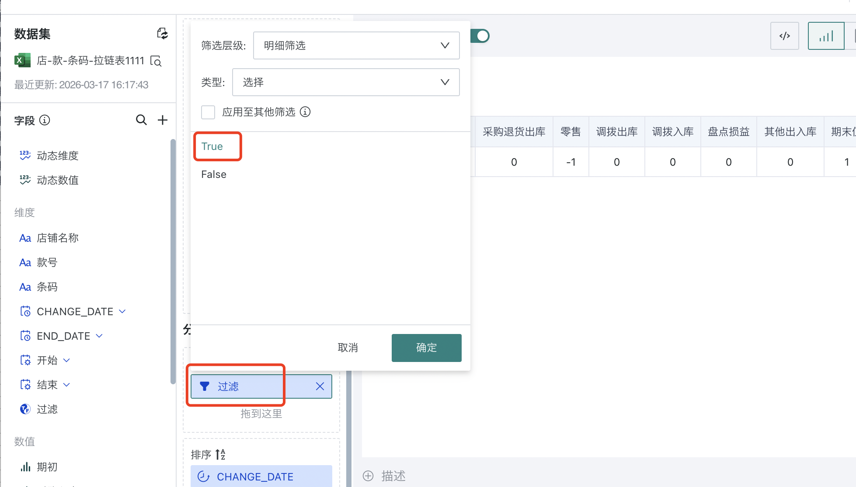Add a new field with the plus icon
Screen dimensions: 856x487
163,120
